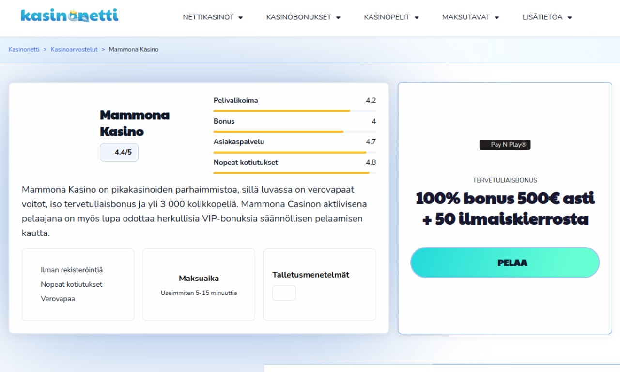
Task: Click the Talletusmenetelmät heading
Action: (x=310, y=275)
